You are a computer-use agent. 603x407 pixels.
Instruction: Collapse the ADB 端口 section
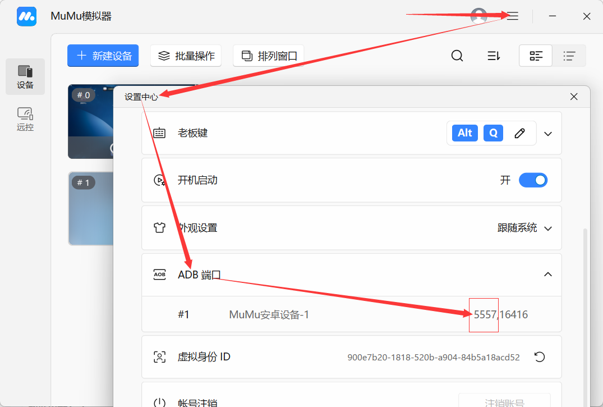(548, 275)
